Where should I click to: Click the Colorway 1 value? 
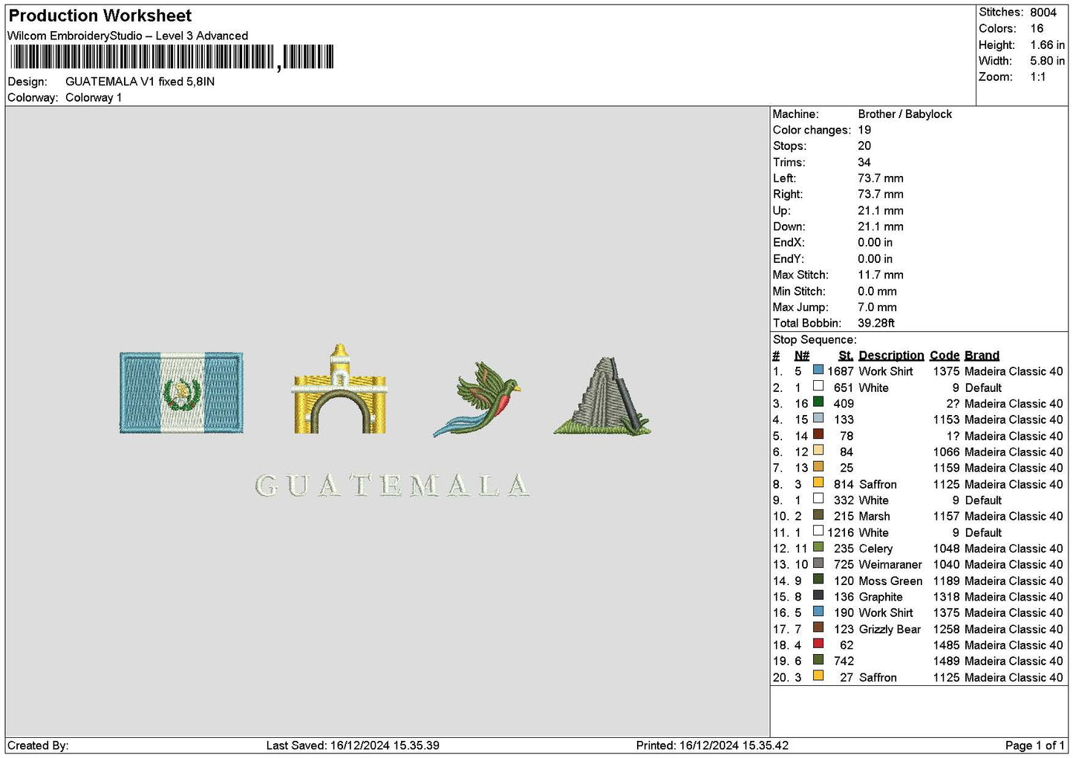point(94,97)
